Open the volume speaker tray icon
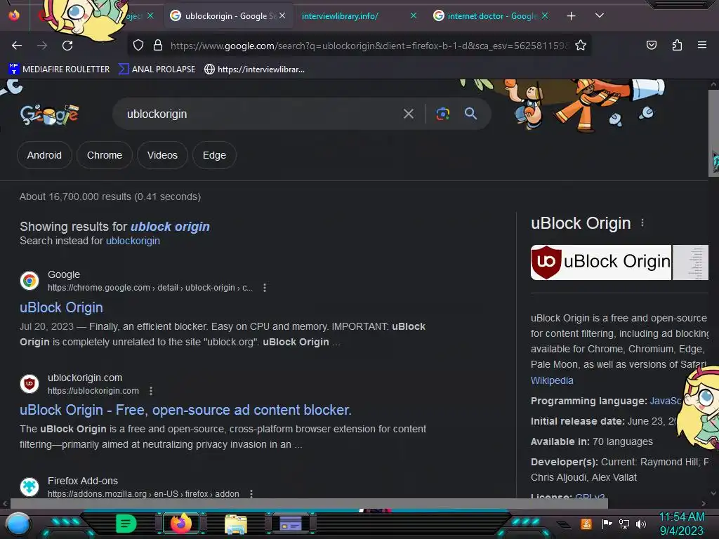Image resolution: width=719 pixels, height=539 pixels. [x=640, y=524]
